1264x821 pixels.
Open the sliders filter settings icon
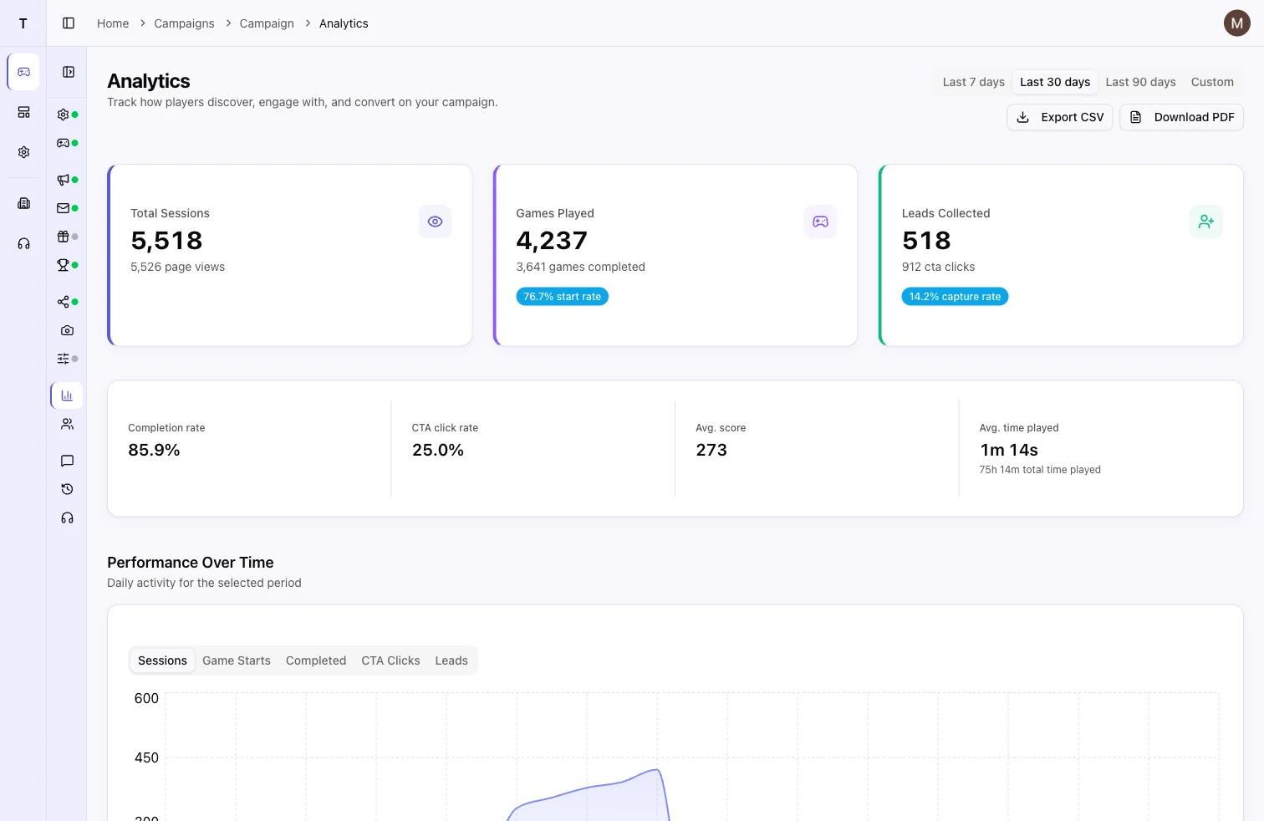point(64,358)
